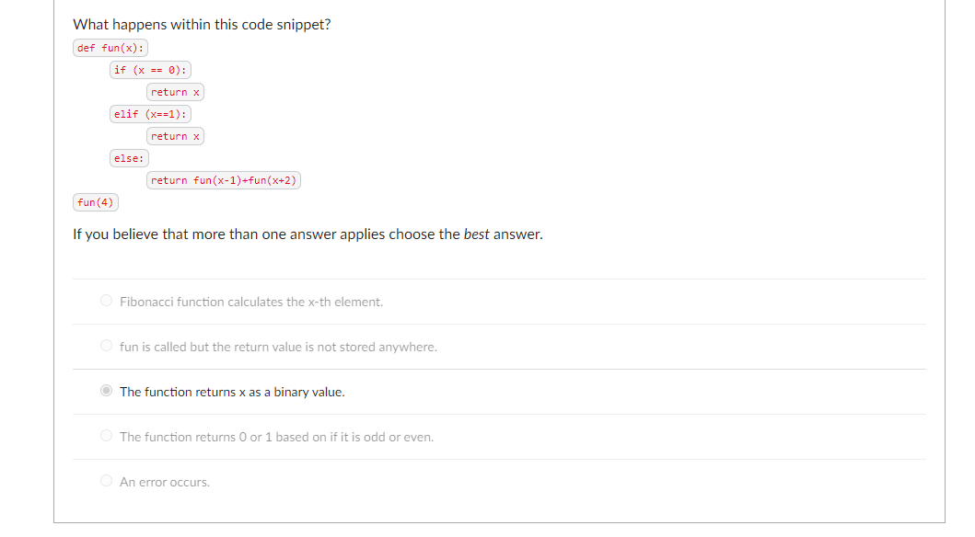
Task: Pick 'The function returns 0 or 1' option
Action: click(x=106, y=436)
